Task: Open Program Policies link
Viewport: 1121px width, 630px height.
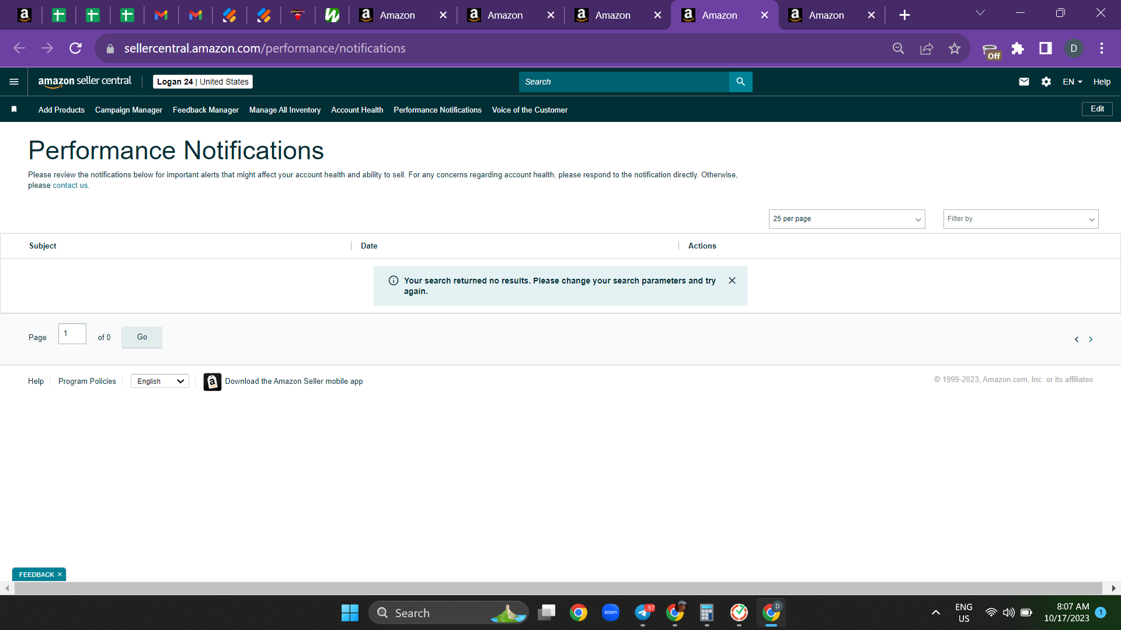Action: tap(87, 381)
